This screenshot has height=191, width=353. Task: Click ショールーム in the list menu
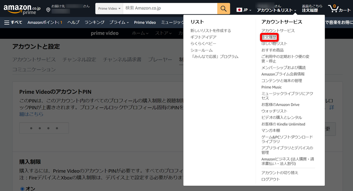tap(202, 50)
